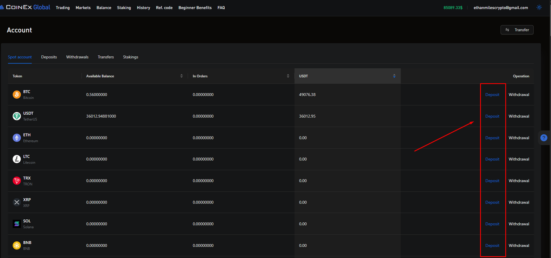Image resolution: width=551 pixels, height=258 pixels.
Task: Click the Ethereum coin icon
Action: (x=17, y=138)
